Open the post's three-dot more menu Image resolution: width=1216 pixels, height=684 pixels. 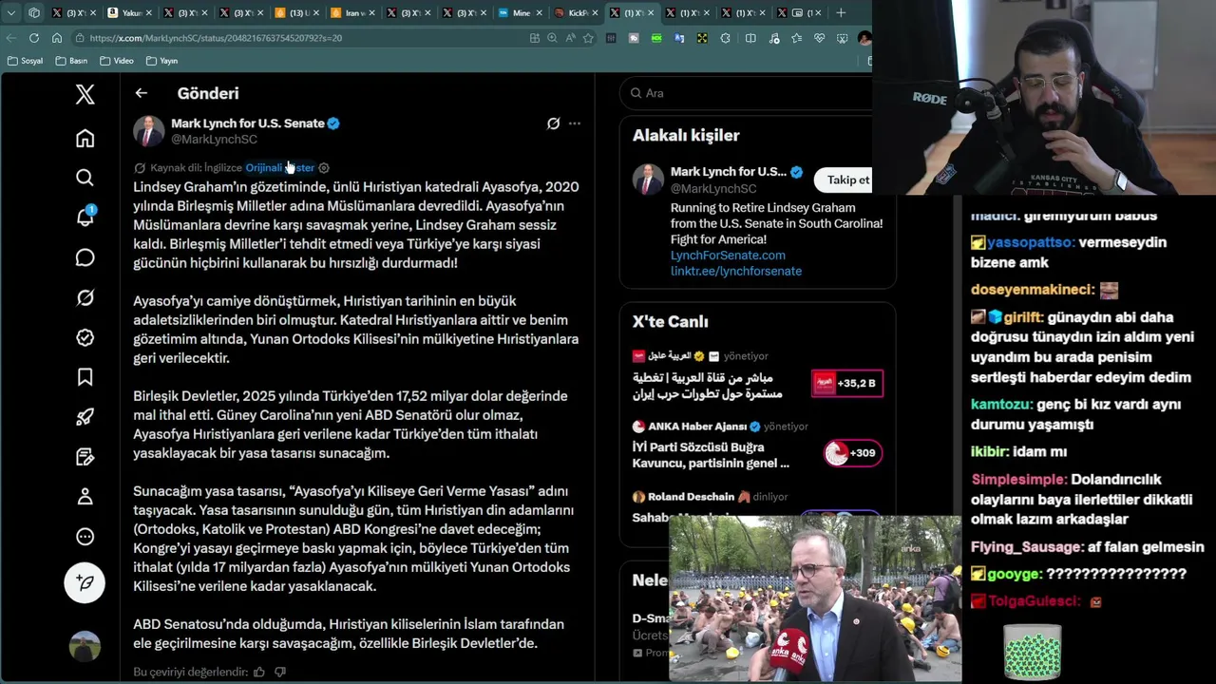(574, 123)
